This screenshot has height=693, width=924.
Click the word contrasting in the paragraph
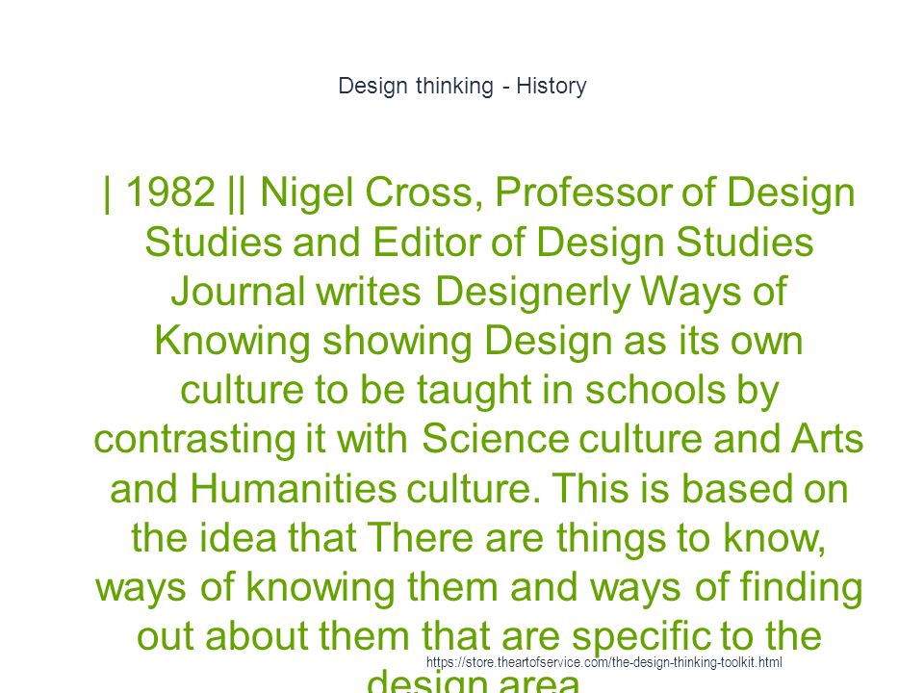(194, 440)
